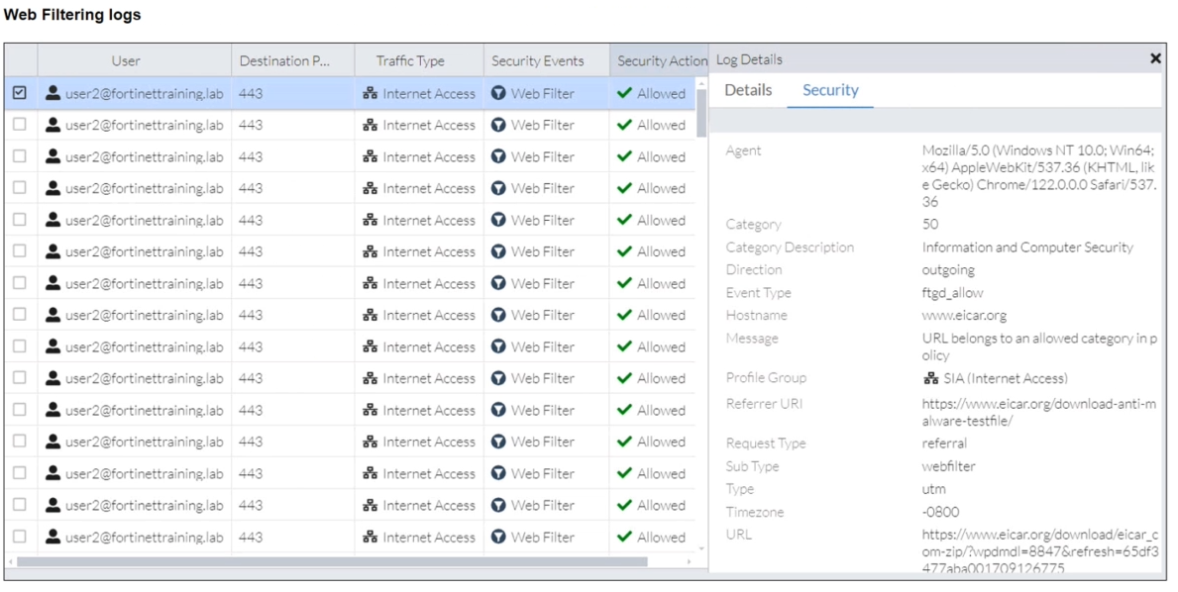Click the Web Filter shield icon in the first row
Viewport: 1178px width, 592px height.
[x=499, y=93]
